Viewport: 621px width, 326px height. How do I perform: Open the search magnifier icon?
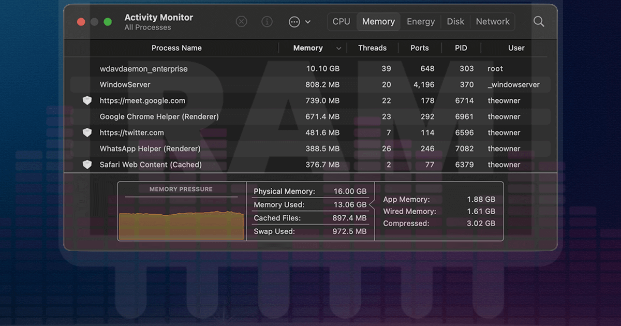[x=539, y=22]
